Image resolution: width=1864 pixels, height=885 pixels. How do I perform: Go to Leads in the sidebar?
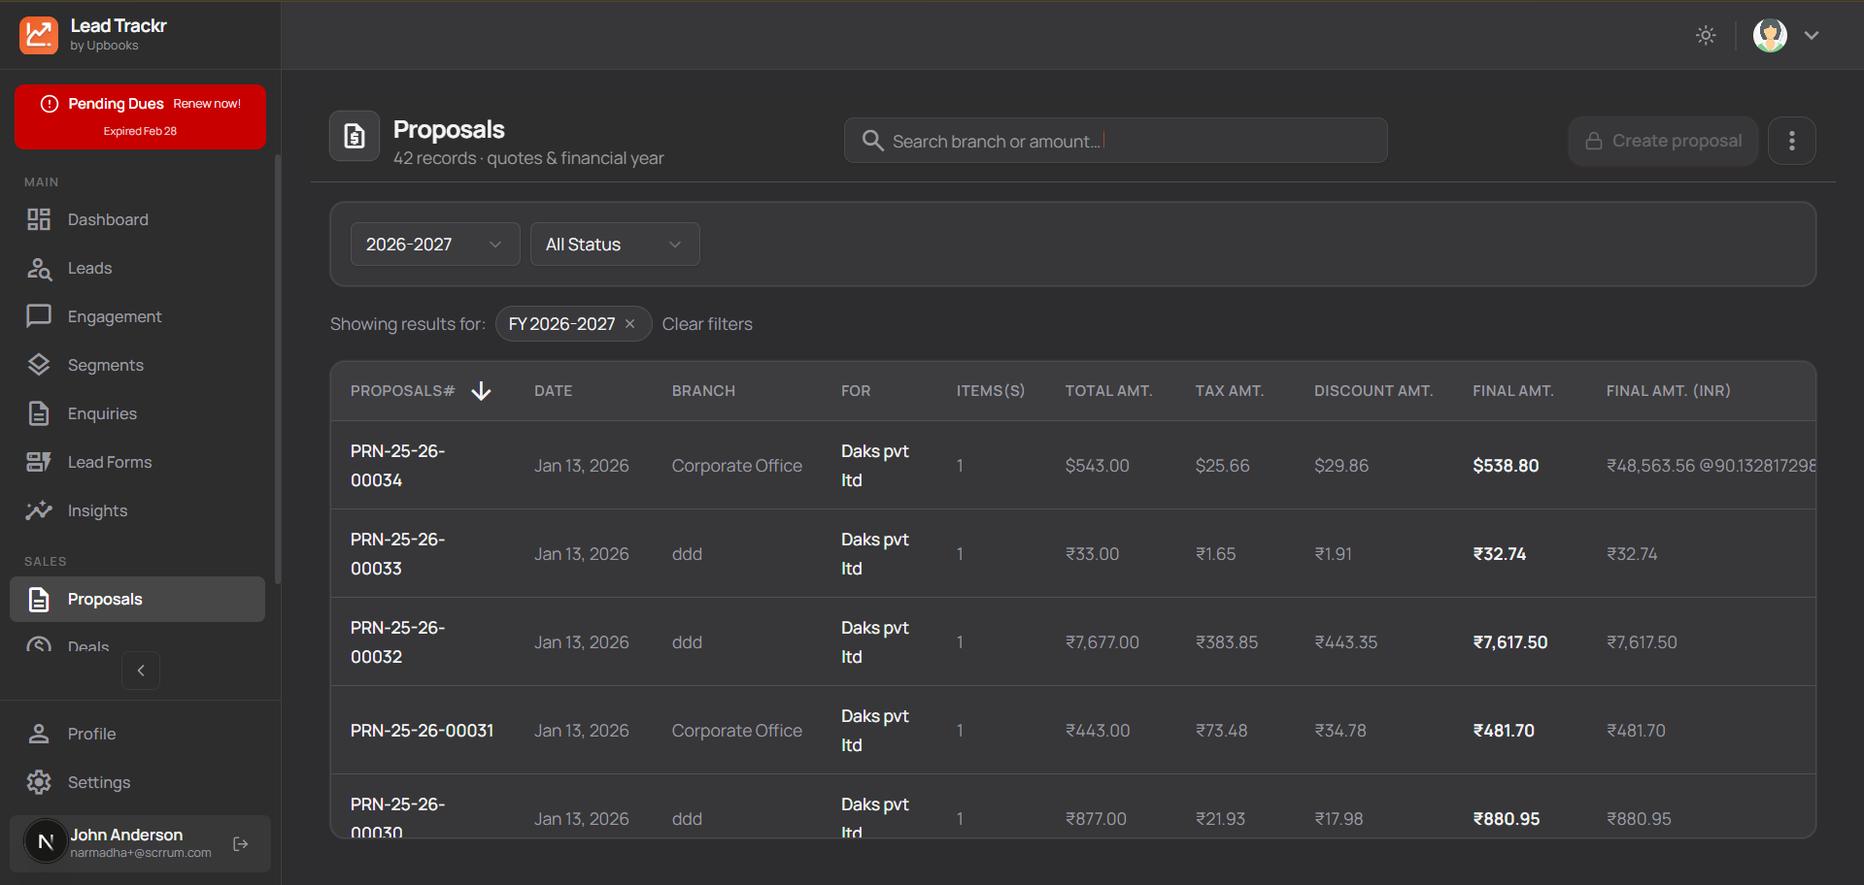(89, 269)
